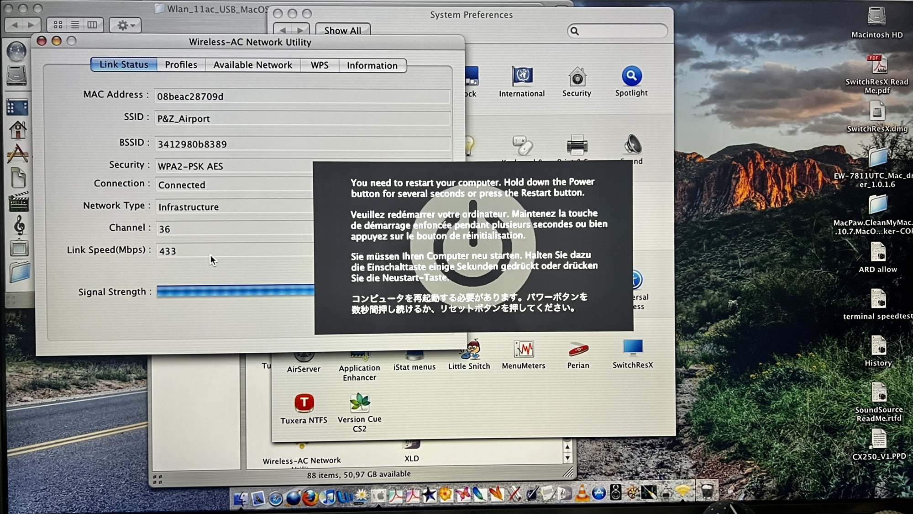The height and width of the screenshot is (514, 913).
Task: Select Pictures frame in Finder sidebar
Action: [x=19, y=248]
